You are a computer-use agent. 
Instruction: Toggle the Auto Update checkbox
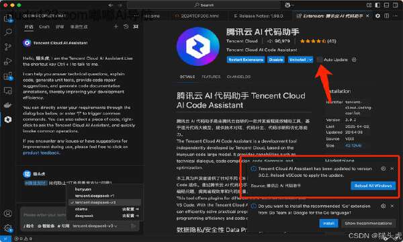coord(319,60)
